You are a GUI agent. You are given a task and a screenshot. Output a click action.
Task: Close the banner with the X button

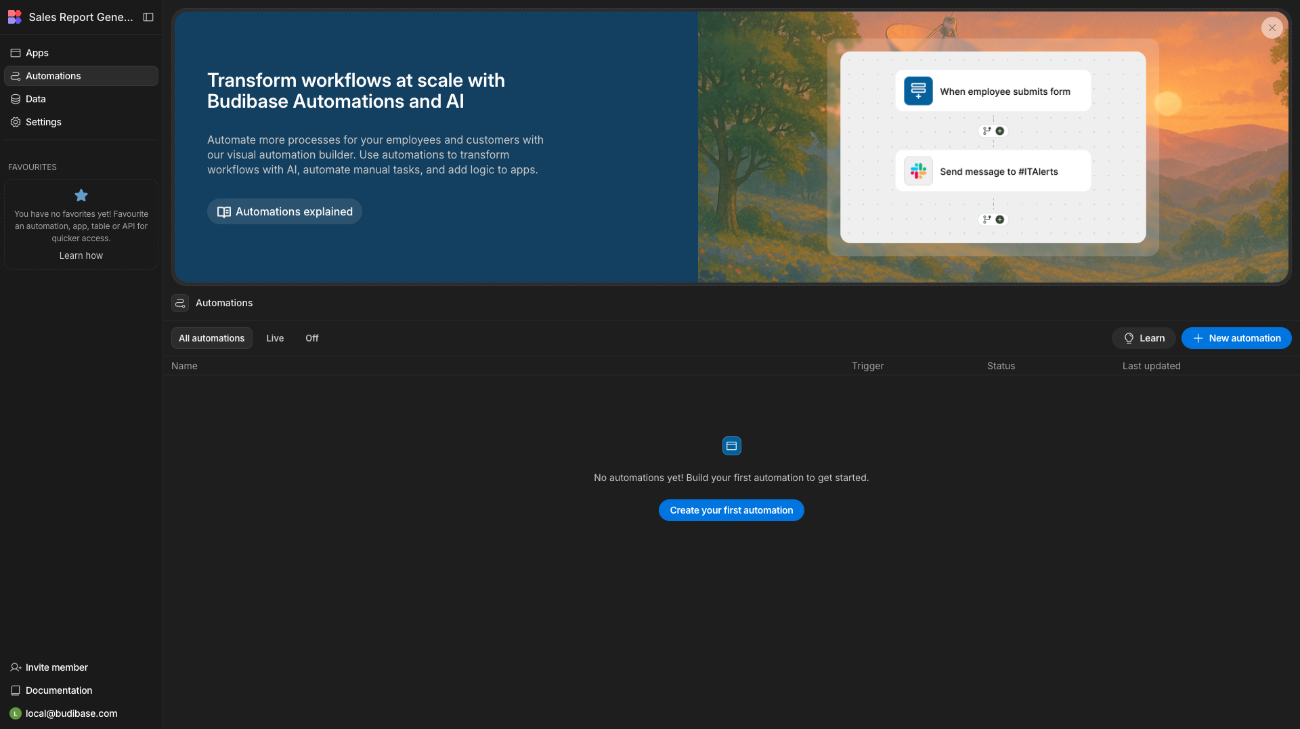click(x=1272, y=28)
